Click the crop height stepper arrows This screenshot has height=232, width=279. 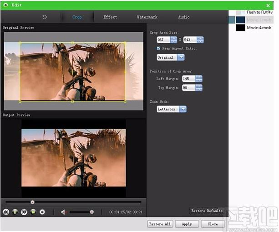click(x=200, y=40)
